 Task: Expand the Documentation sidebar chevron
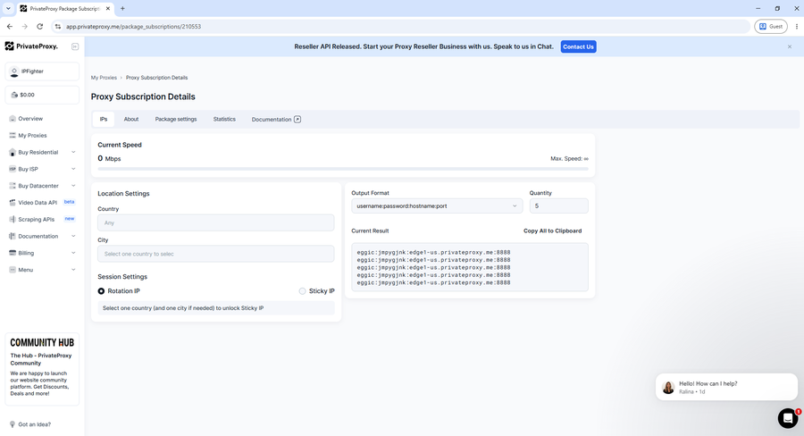73,236
